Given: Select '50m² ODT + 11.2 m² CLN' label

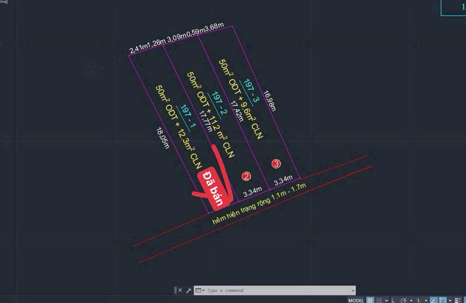Looking at the screenshot, I should point(211,115).
